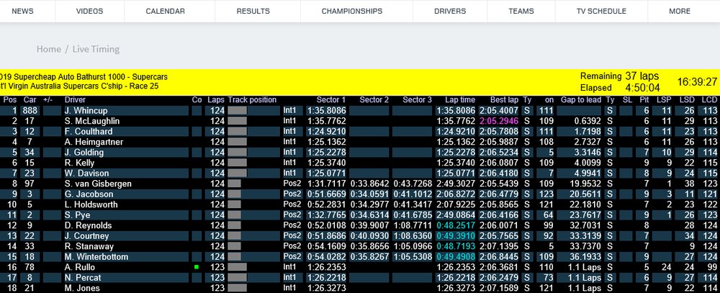This screenshot has height=293, width=720.
Task: Navigate to the DRIVERS page
Action: point(450,12)
